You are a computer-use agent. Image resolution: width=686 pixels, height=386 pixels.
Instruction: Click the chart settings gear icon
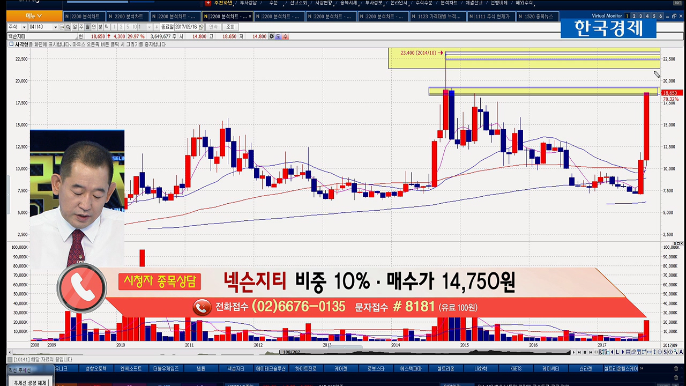(x=272, y=36)
